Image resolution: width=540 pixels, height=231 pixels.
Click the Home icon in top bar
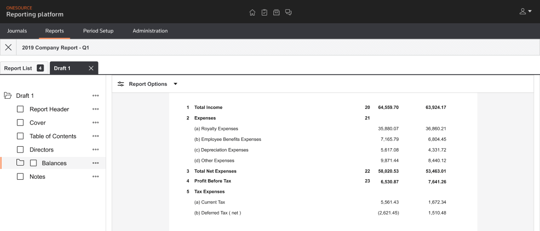click(252, 12)
